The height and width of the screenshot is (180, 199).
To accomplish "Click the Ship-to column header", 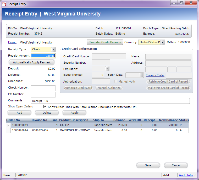I will (98, 120).
